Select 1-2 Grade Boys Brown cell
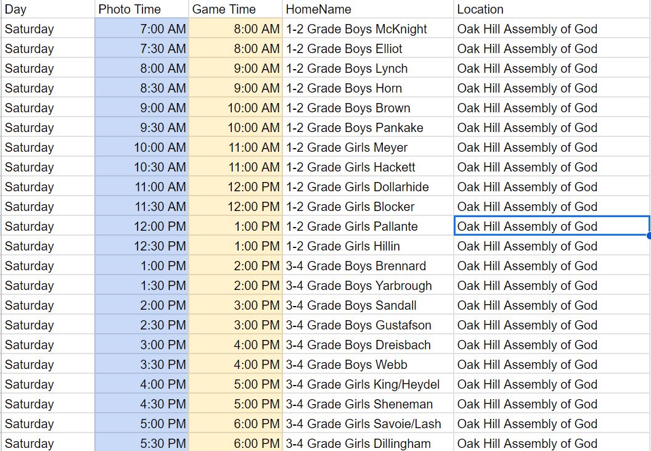 pos(368,107)
